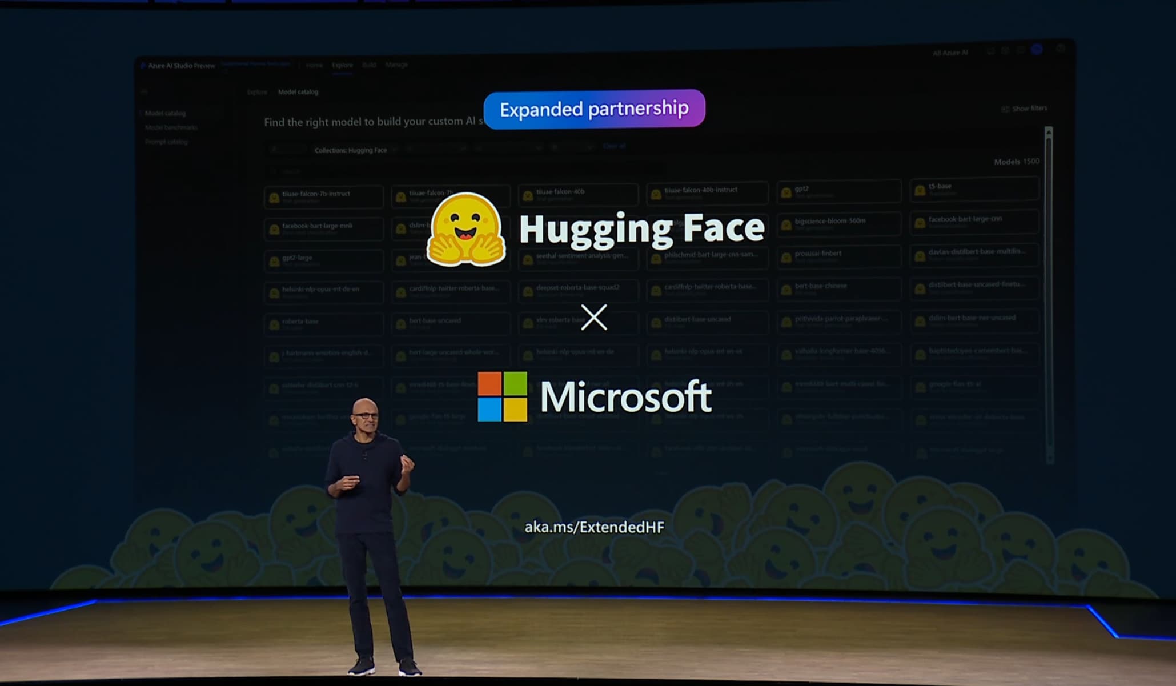
Task: Click the Explore tab in navigation
Action: 342,65
